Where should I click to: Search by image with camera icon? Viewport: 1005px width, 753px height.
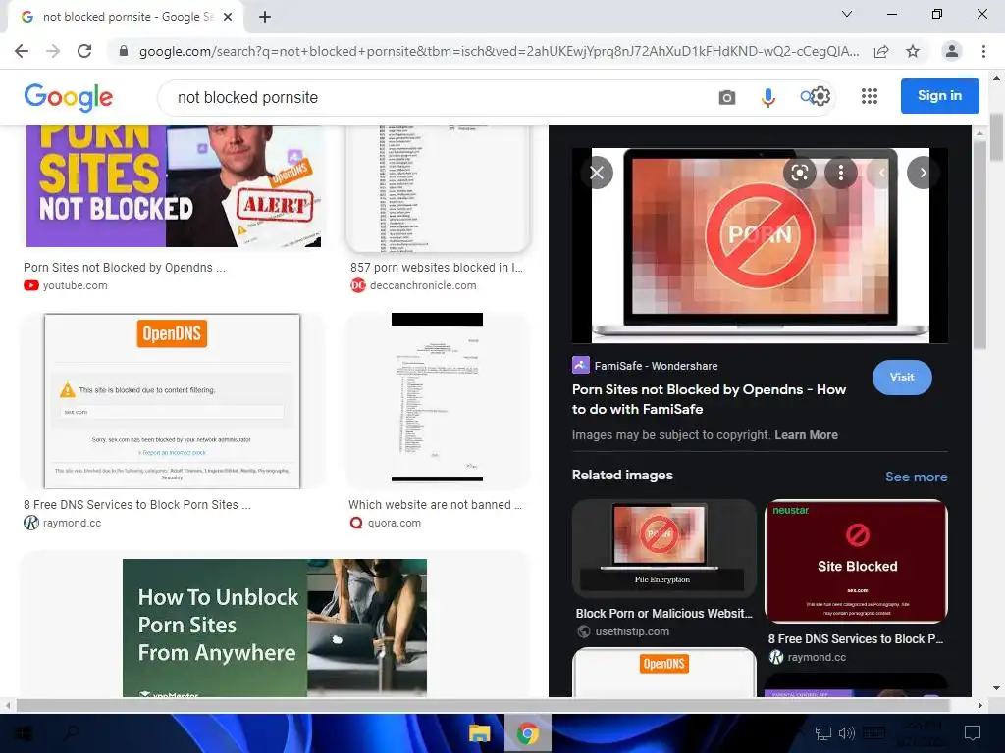[x=727, y=97]
